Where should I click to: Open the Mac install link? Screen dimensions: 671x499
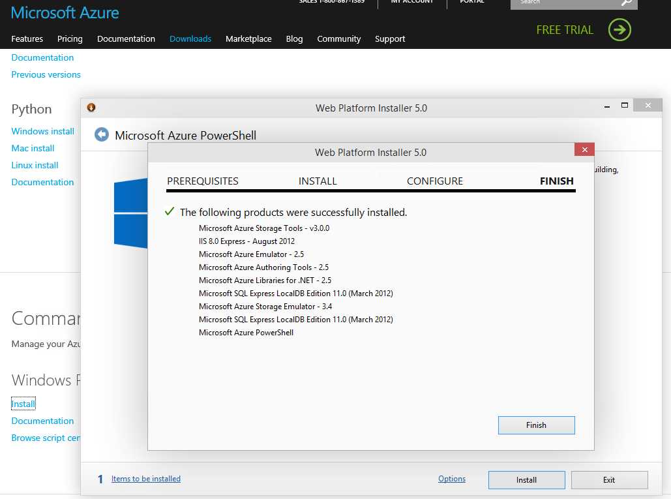(x=33, y=148)
